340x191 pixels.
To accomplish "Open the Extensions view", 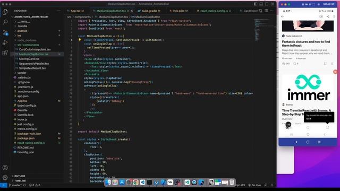I will pyautogui.click(x=5, y=53).
